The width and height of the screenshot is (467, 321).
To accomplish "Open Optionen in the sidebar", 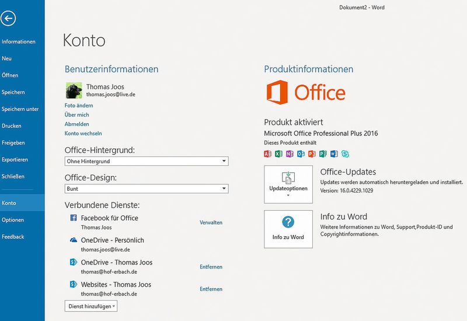I will tap(12, 220).
